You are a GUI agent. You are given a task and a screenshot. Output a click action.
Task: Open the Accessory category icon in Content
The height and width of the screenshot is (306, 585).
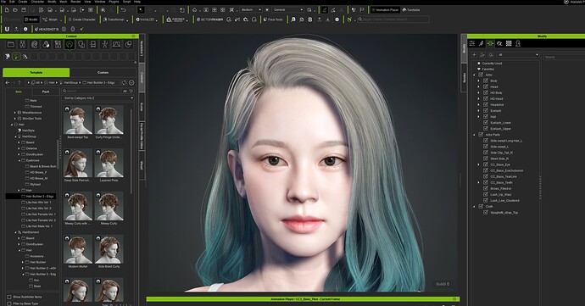point(93,45)
